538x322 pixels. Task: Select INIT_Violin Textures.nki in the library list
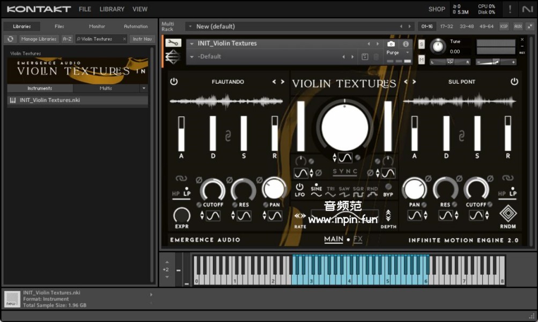49,100
